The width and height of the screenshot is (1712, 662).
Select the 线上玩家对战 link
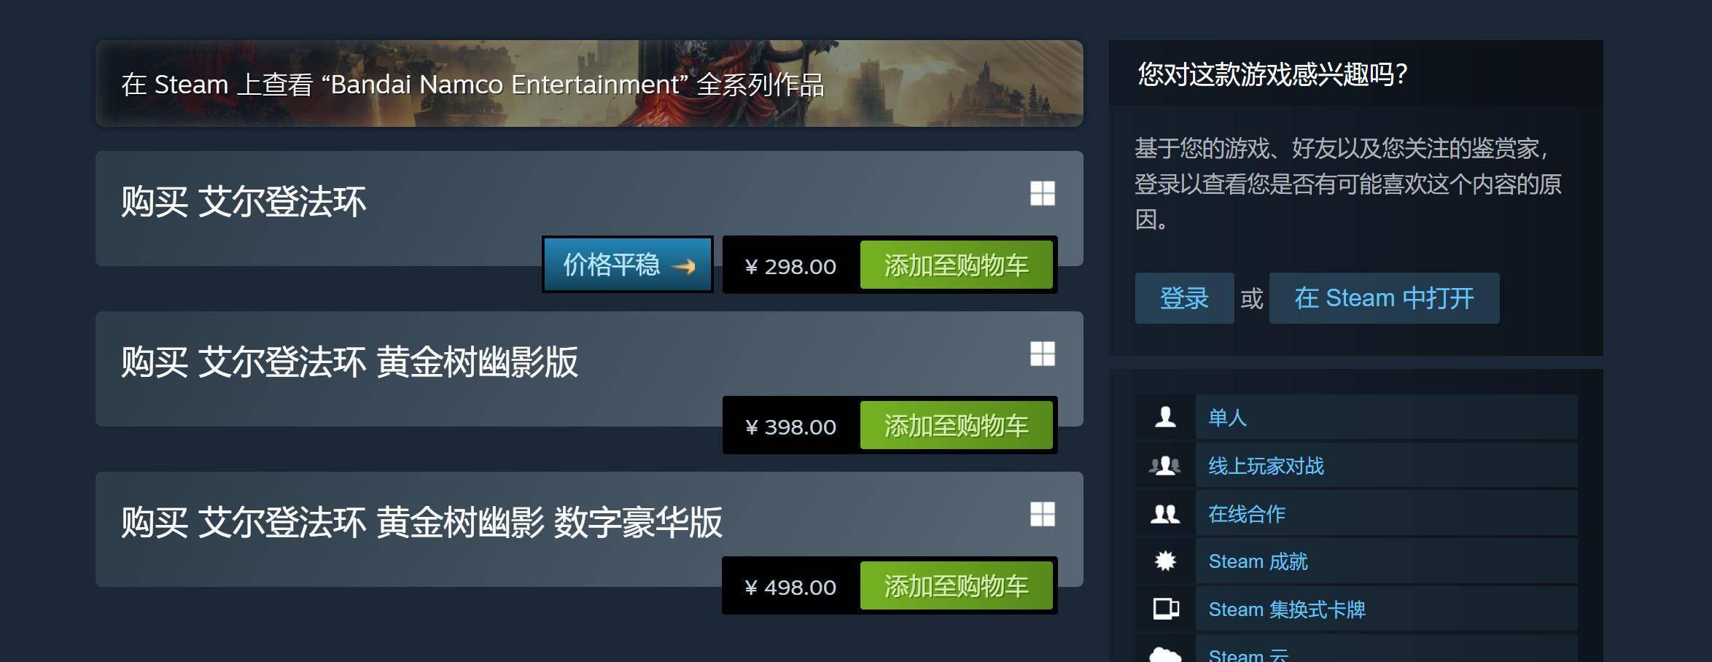click(1266, 465)
